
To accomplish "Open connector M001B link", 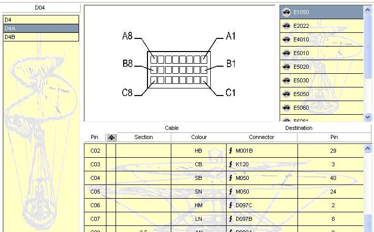I will click(244, 151).
